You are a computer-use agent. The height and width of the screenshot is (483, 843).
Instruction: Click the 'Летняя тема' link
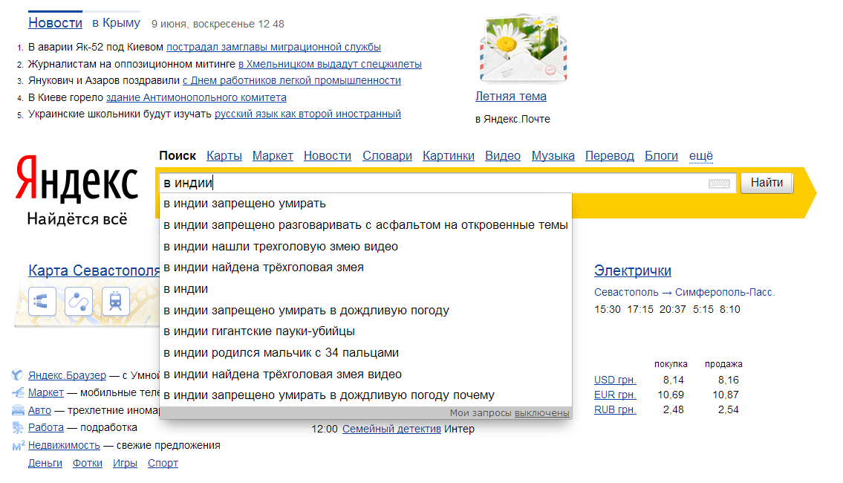511,97
